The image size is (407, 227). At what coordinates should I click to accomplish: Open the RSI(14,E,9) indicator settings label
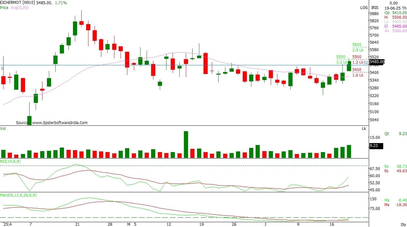[10, 161]
